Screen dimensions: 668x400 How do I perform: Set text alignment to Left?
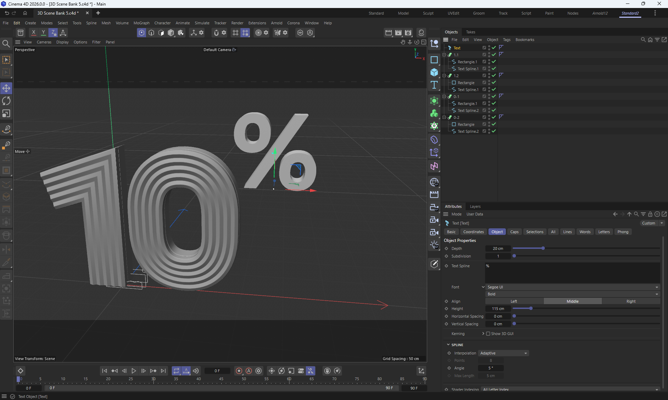click(514, 301)
